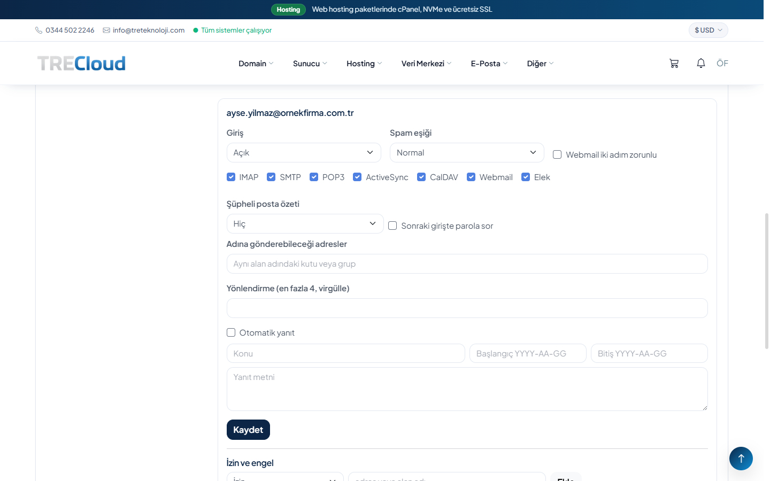Open the notifications bell
The width and height of the screenshot is (770, 481).
[x=701, y=63]
